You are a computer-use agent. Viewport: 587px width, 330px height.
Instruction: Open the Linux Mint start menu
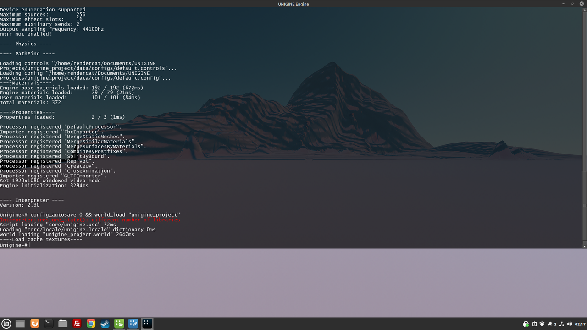6,324
